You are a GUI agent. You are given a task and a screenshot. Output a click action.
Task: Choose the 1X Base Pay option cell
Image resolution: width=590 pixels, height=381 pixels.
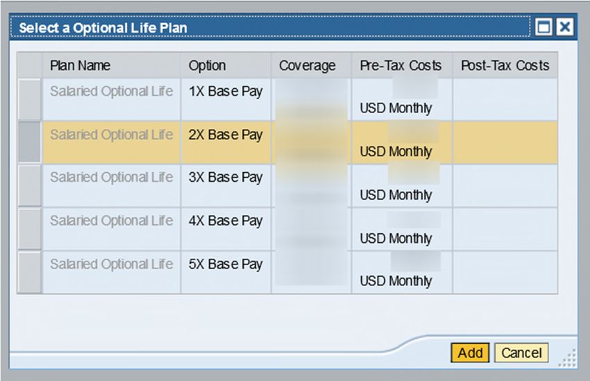click(226, 99)
